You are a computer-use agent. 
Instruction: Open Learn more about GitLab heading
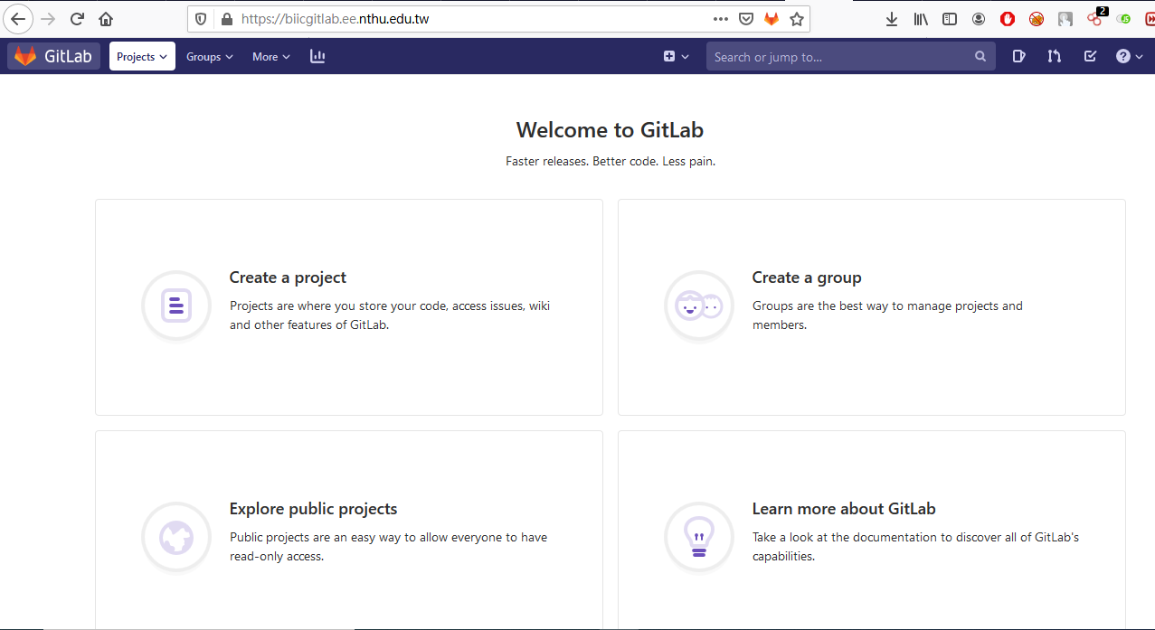click(844, 509)
